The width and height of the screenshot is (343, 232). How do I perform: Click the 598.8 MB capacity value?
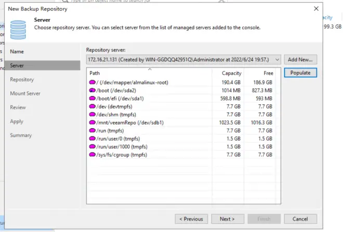tap(230, 99)
